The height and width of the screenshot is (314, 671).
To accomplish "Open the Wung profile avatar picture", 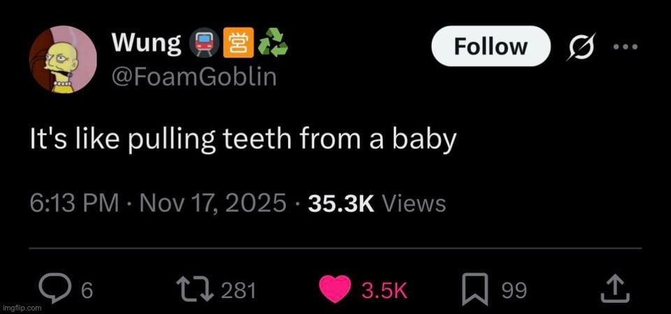I will (x=61, y=60).
